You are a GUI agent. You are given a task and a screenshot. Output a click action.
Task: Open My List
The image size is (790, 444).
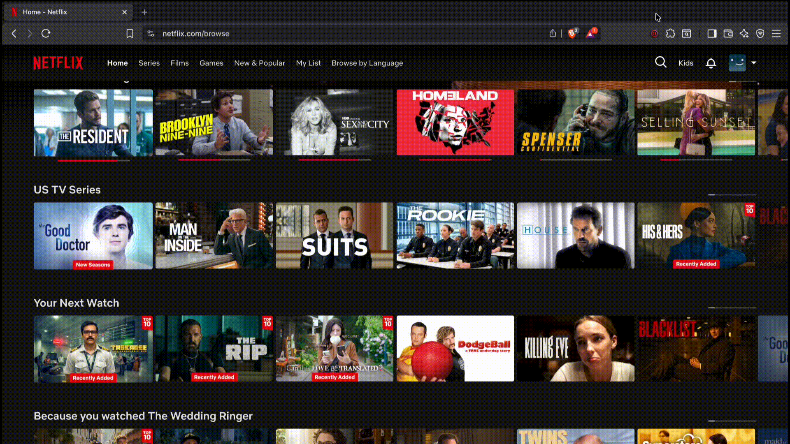click(x=308, y=63)
